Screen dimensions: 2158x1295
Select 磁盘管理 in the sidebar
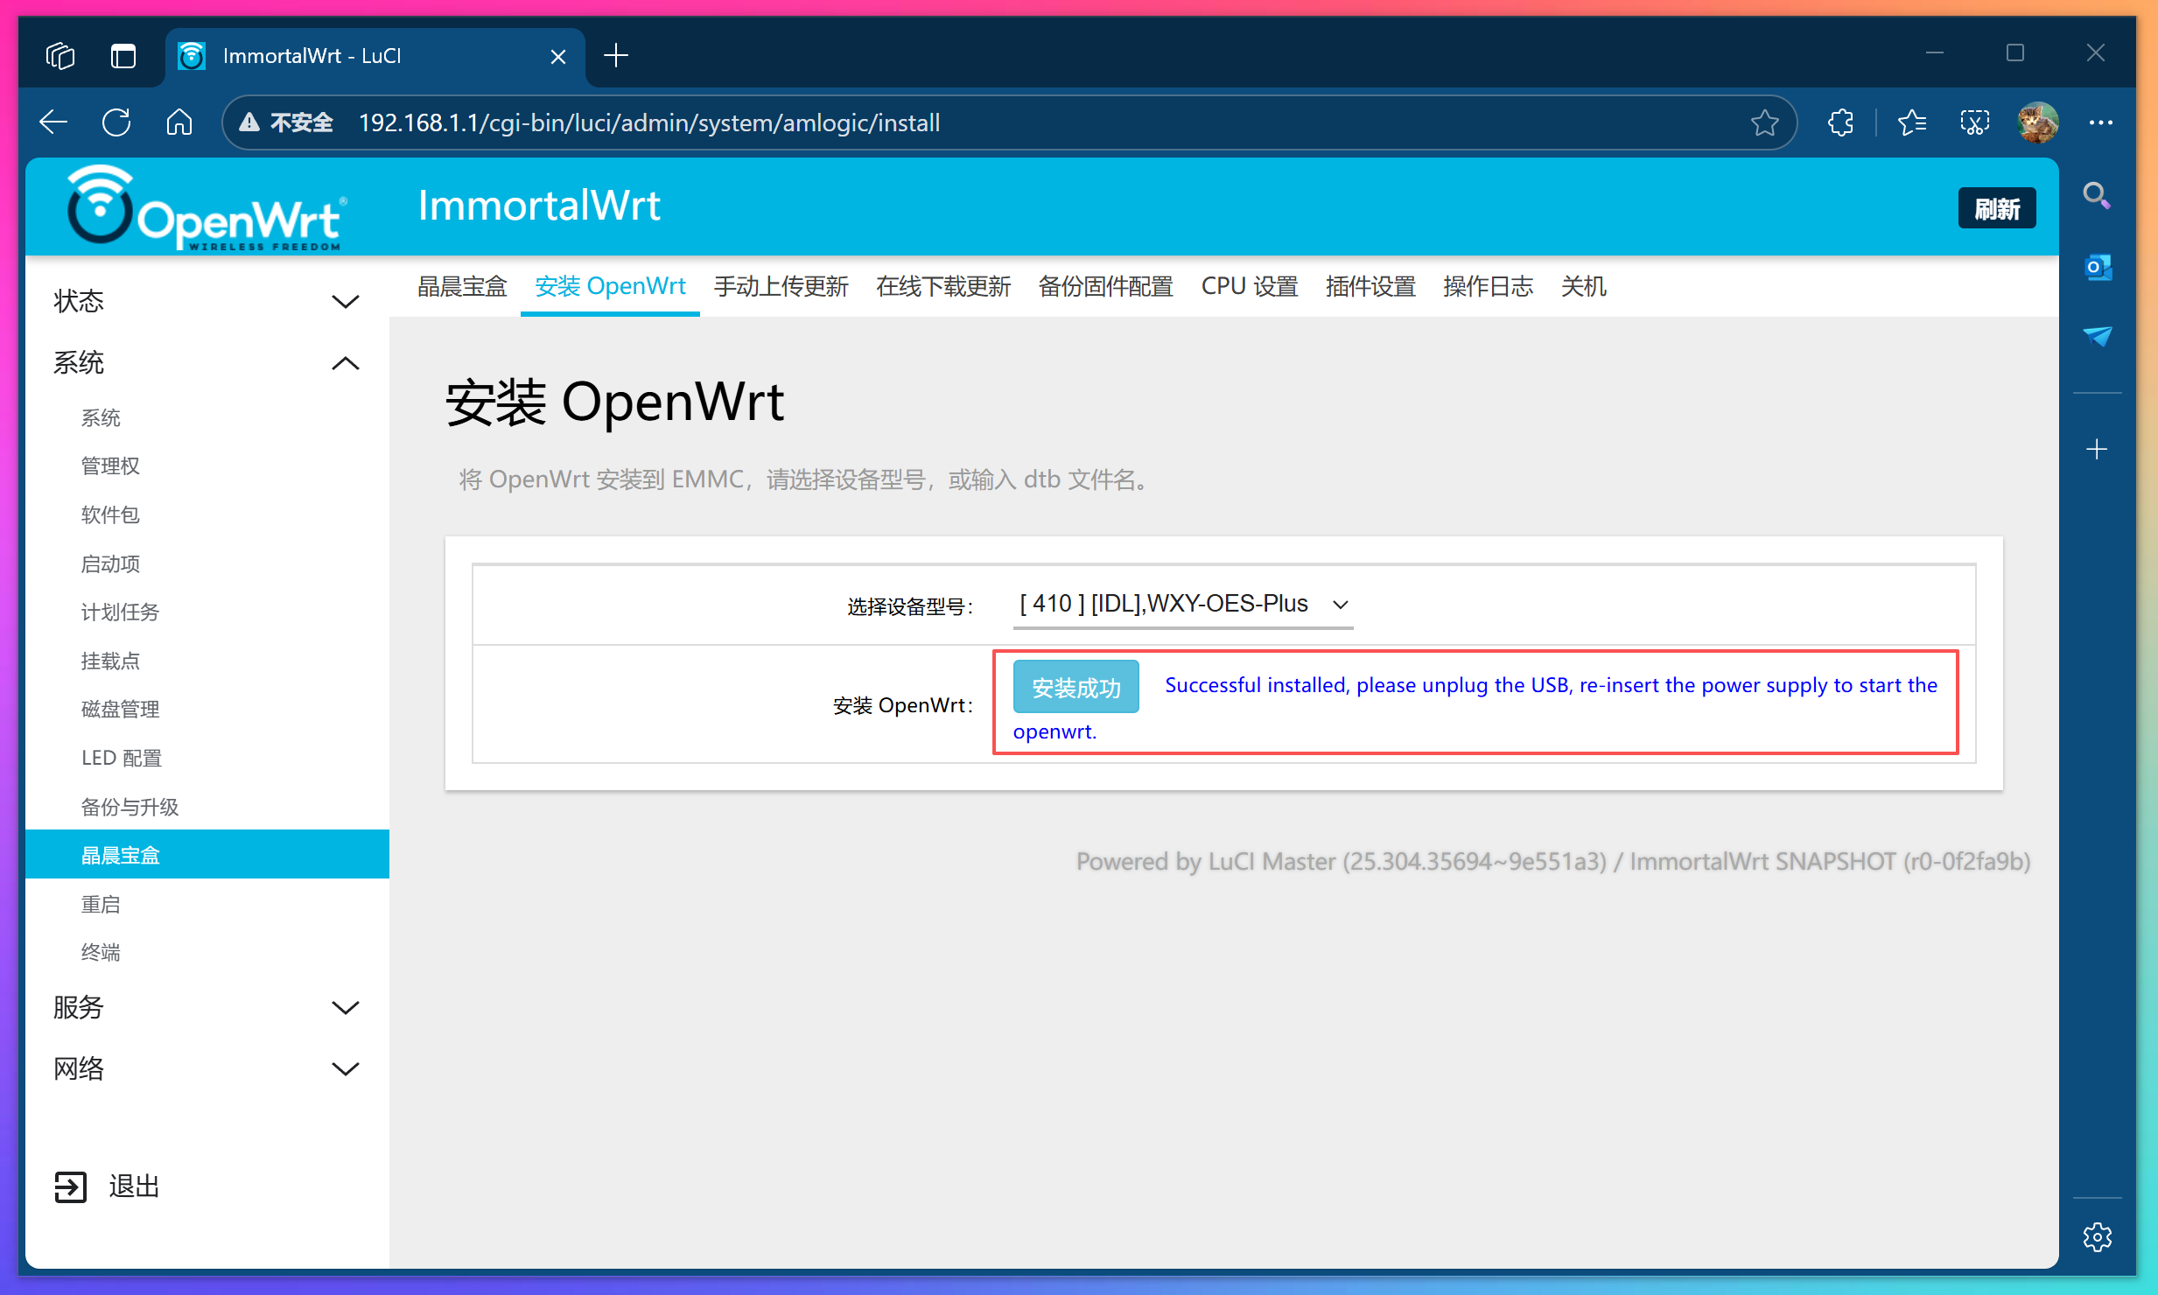[x=120, y=709]
